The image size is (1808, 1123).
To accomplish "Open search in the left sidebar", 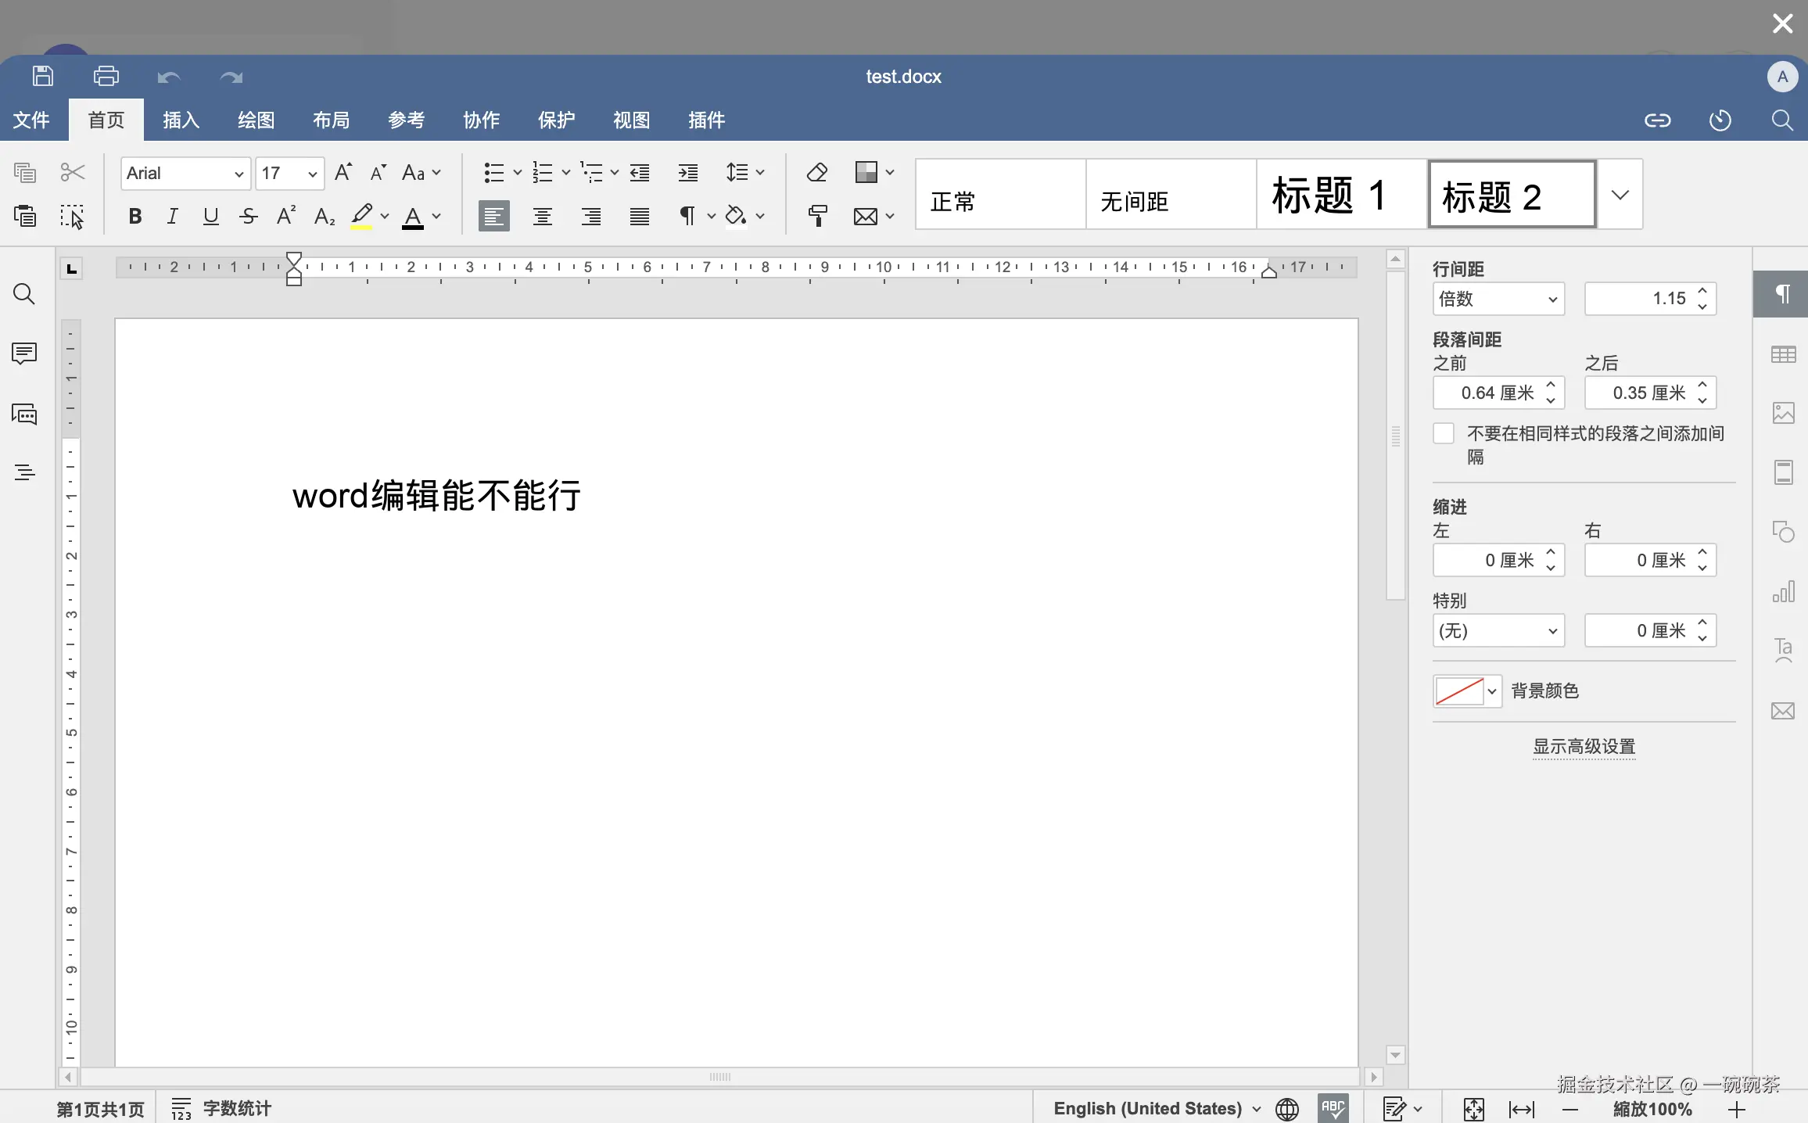I will 23,294.
